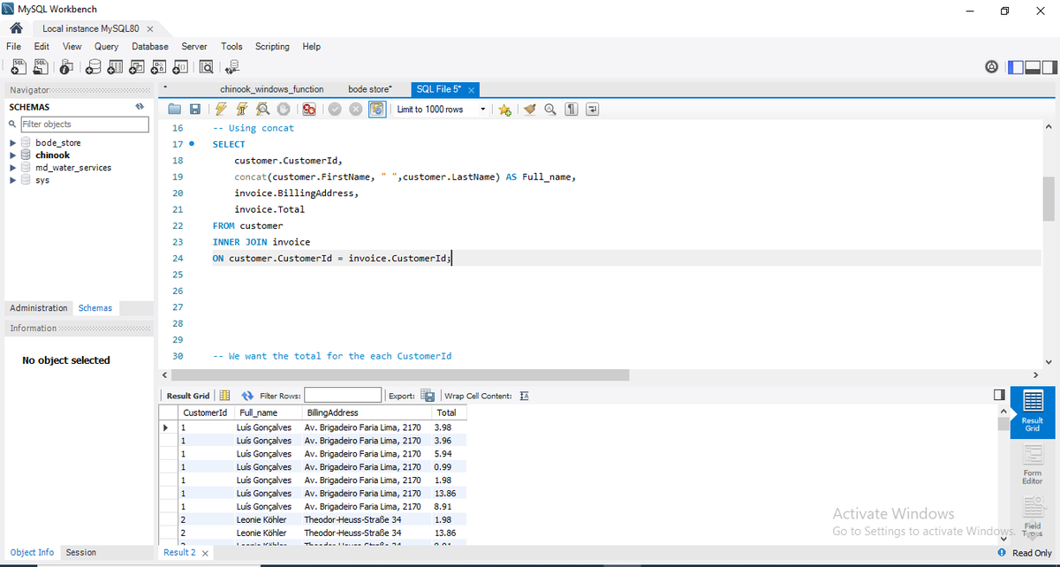Click the home tab icon
Screen dimensions: 1060x567
click(15, 28)
